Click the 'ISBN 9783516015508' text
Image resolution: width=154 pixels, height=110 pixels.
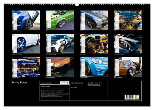point(77,83)
